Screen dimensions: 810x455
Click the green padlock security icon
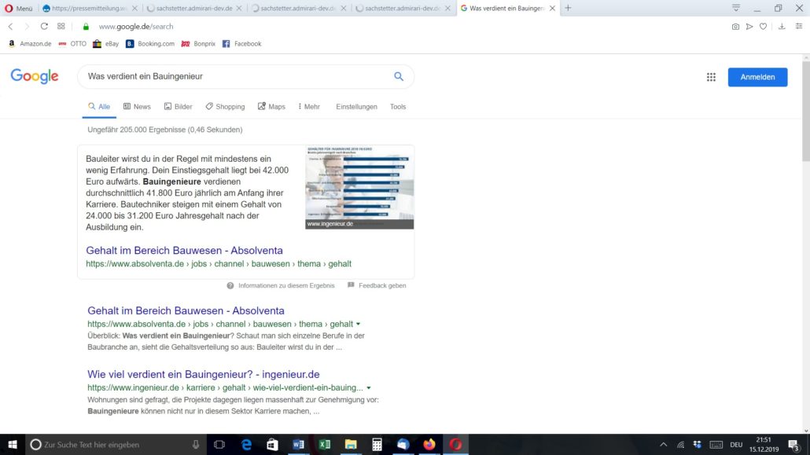coord(86,27)
